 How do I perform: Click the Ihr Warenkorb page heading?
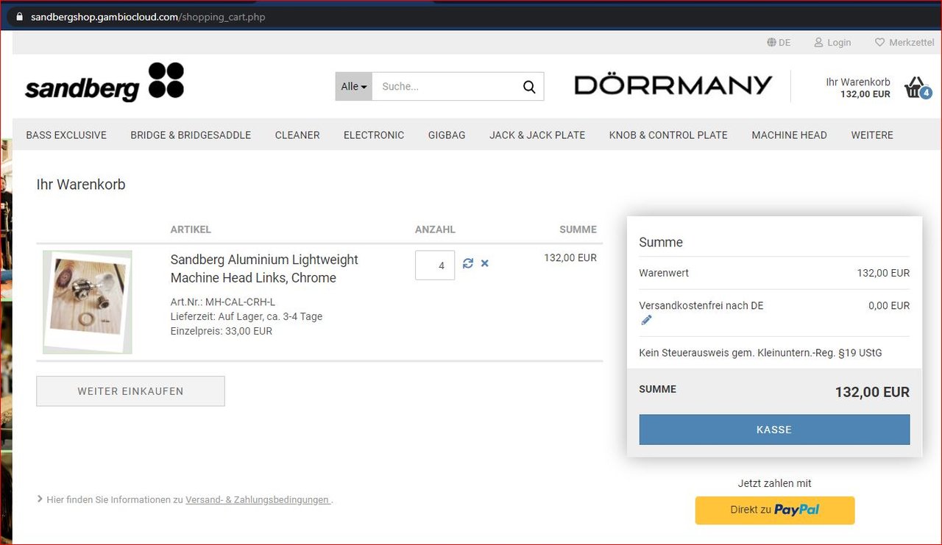[x=81, y=185]
